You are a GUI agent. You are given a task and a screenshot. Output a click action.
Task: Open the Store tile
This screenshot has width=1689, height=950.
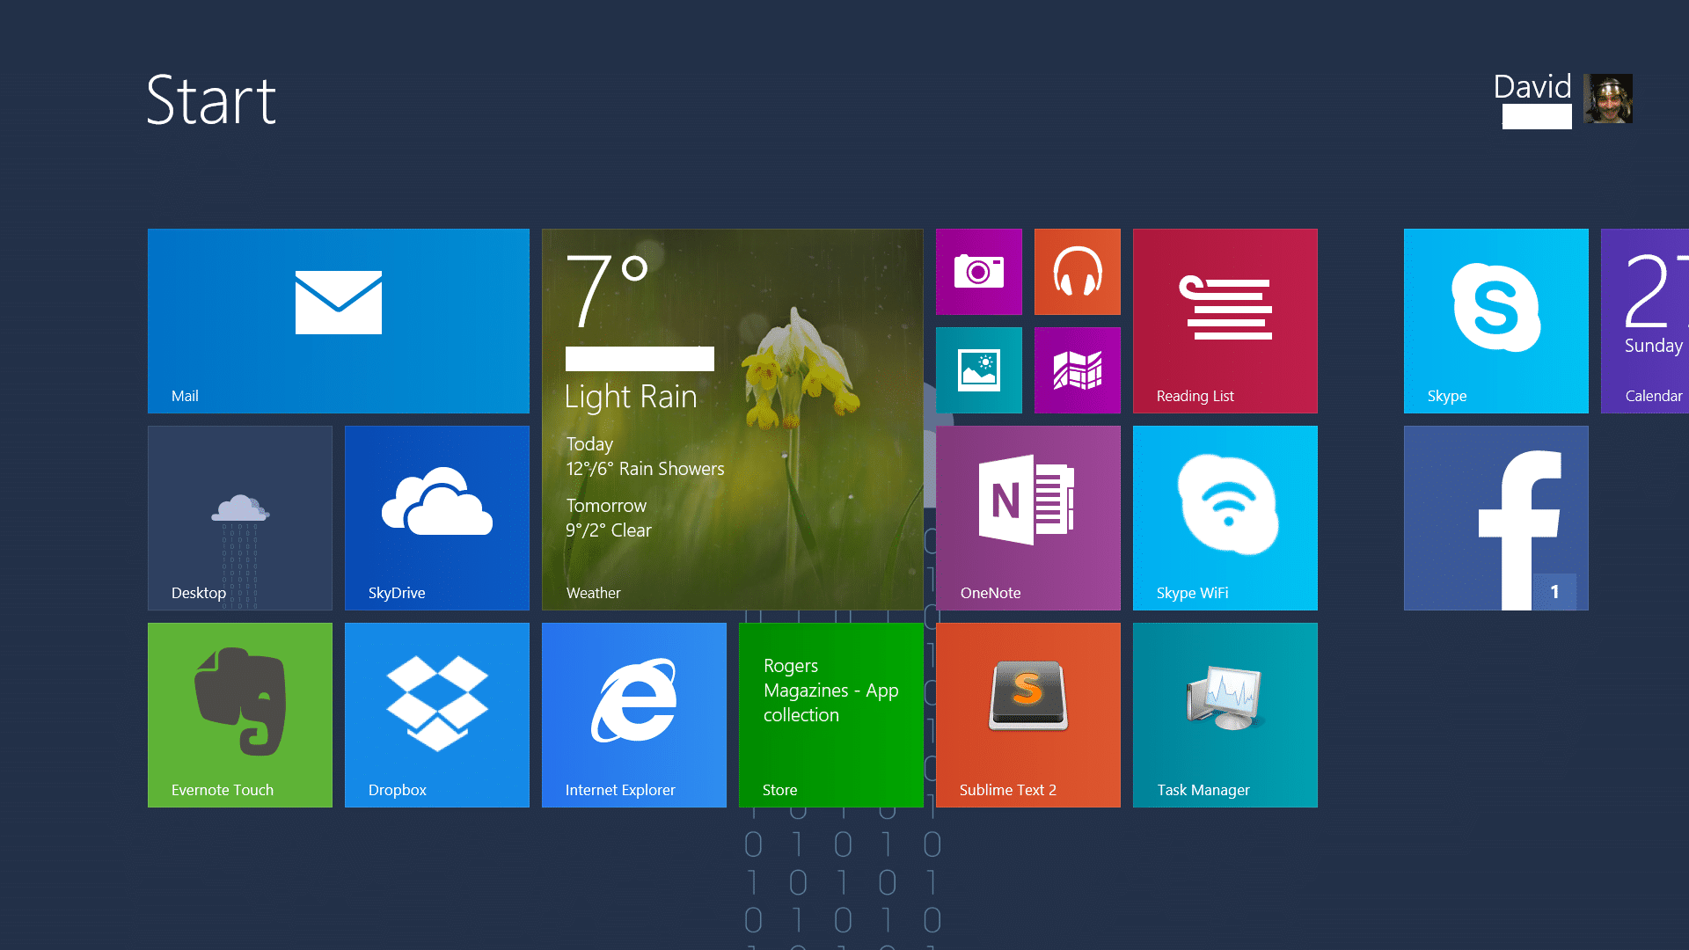click(831, 715)
